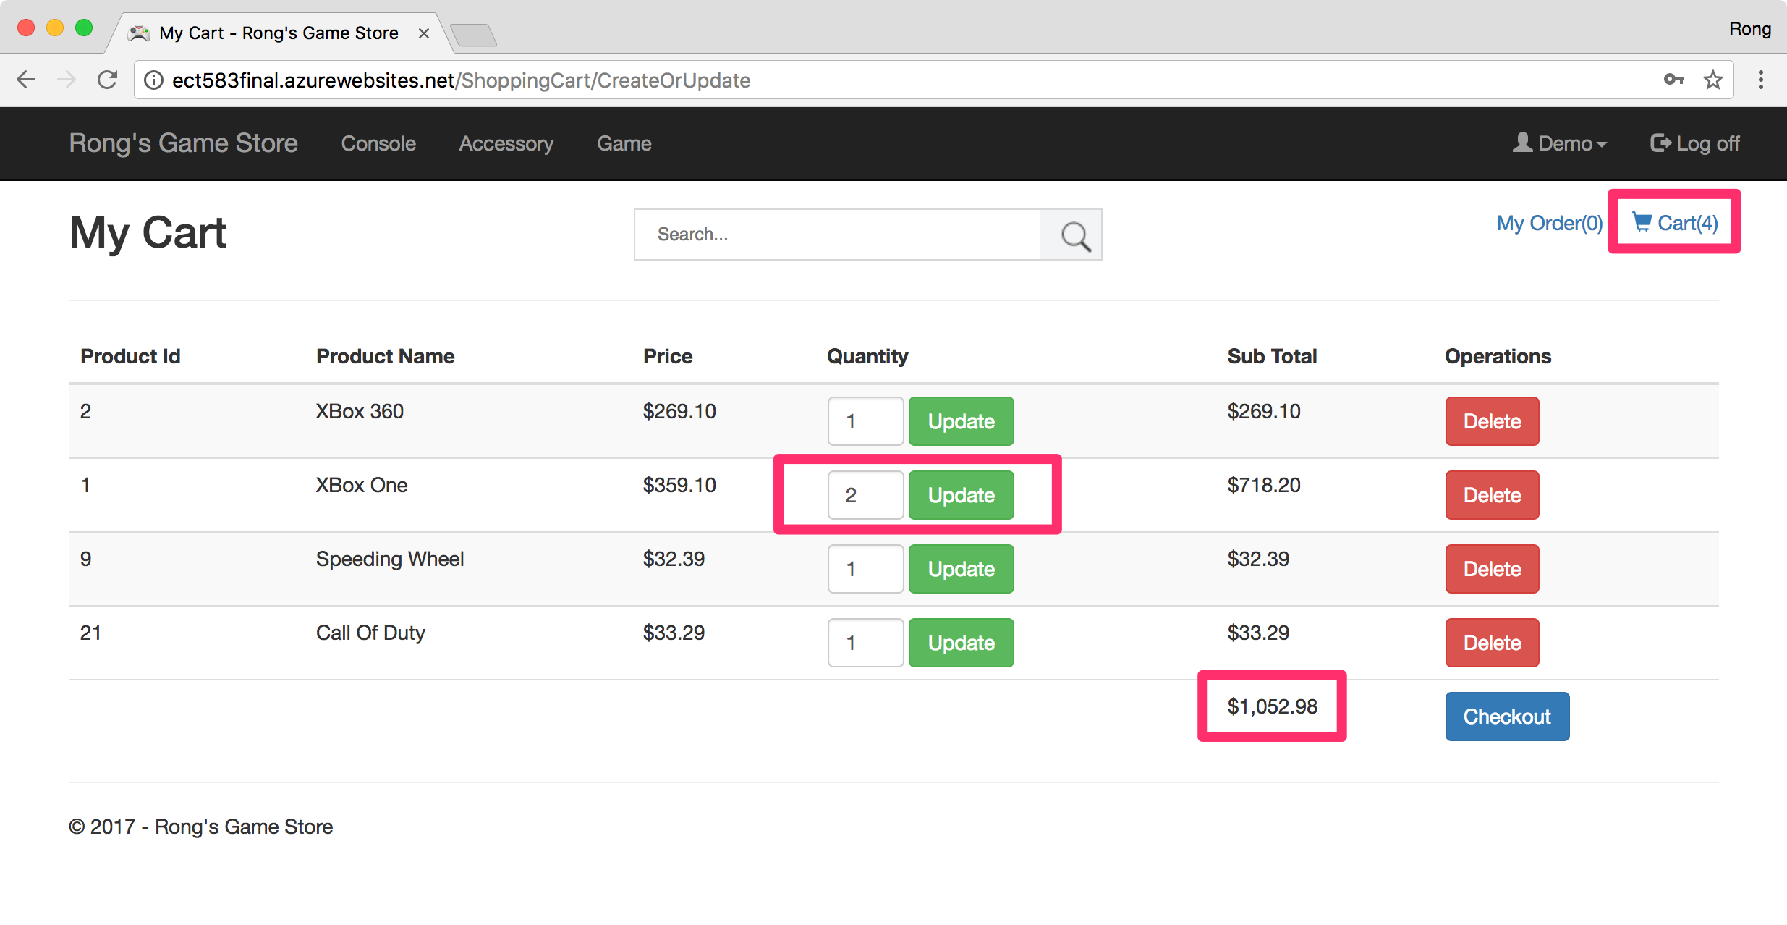This screenshot has height=925, width=1787.
Task: Reload the current page
Action: (107, 80)
